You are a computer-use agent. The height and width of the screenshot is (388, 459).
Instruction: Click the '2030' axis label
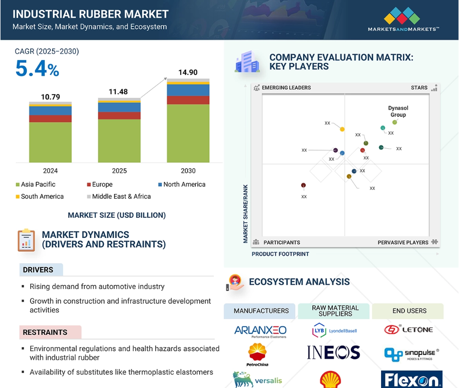click(x=188, y=171)
